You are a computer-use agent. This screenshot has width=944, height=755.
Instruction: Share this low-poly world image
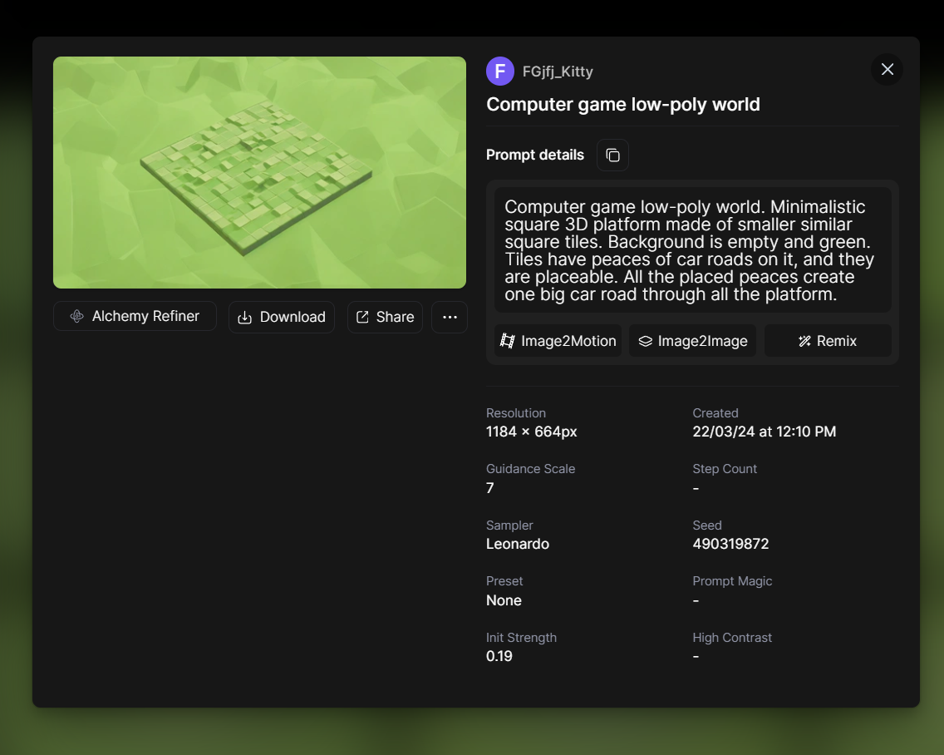point(385,317)
